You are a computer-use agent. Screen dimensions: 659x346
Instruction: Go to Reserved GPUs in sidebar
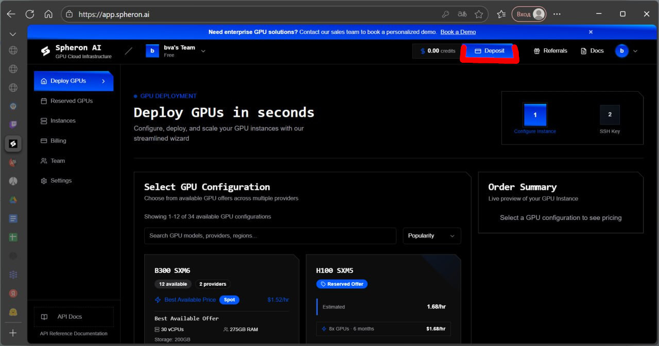click(x=71, y=101)
